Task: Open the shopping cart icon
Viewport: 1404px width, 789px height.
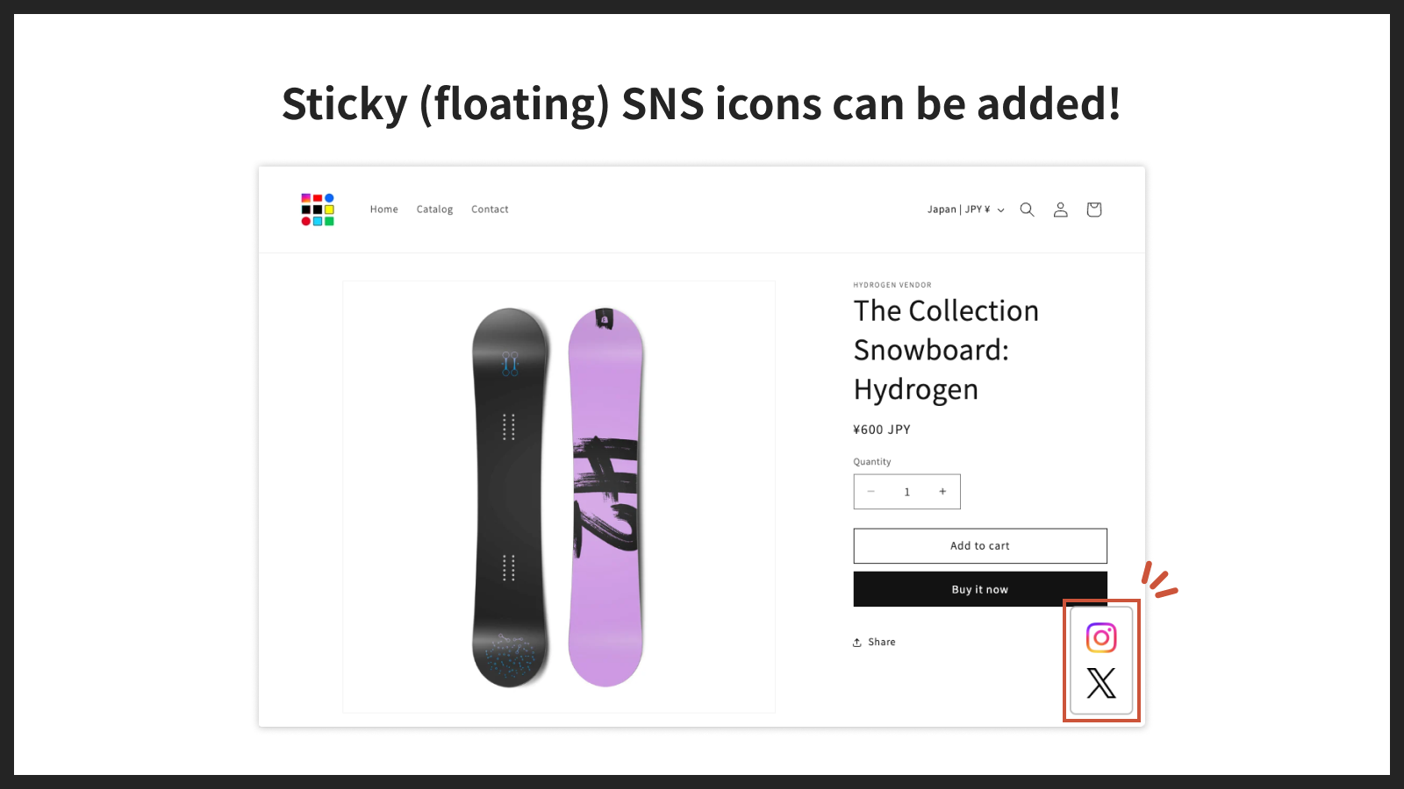Action: tap(1093, 210)
